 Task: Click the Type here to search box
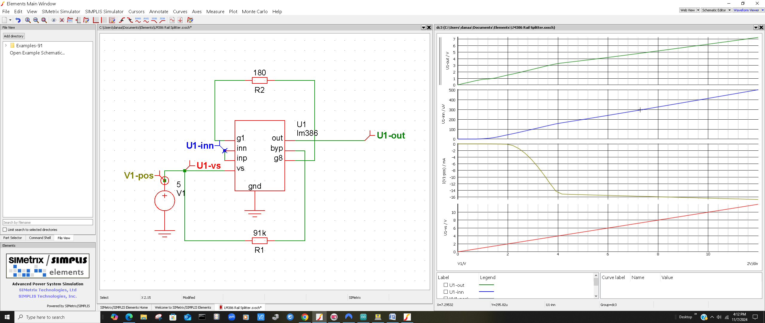(x=57, y=317)
